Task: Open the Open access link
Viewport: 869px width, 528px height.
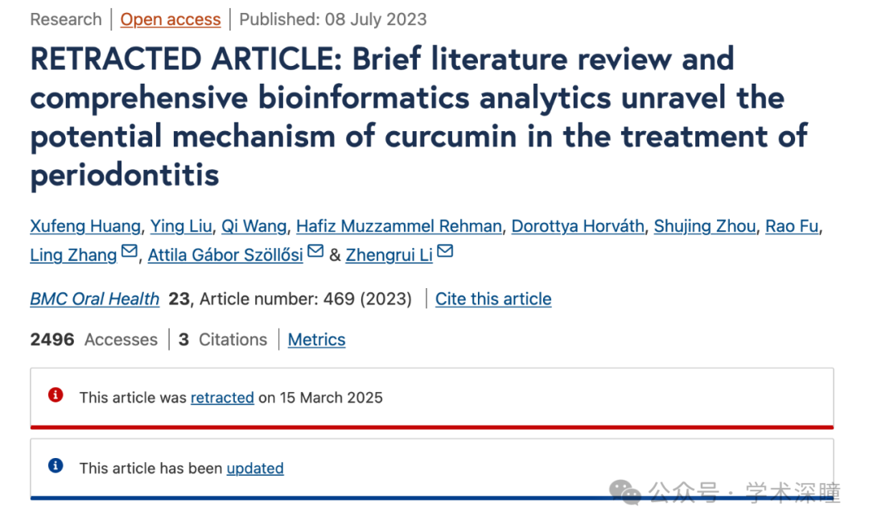Action: click(171, 19)
